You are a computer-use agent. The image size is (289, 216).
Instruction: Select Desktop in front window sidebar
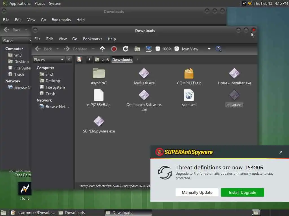[x=50, y=81]
